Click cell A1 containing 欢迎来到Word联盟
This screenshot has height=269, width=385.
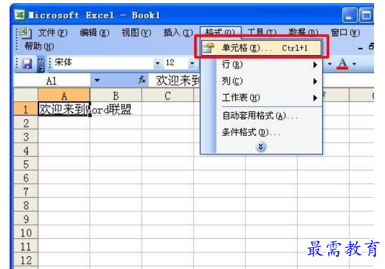click(x=64, y=109)
